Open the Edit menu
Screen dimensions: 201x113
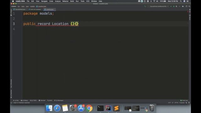click(x=33, y=1)
